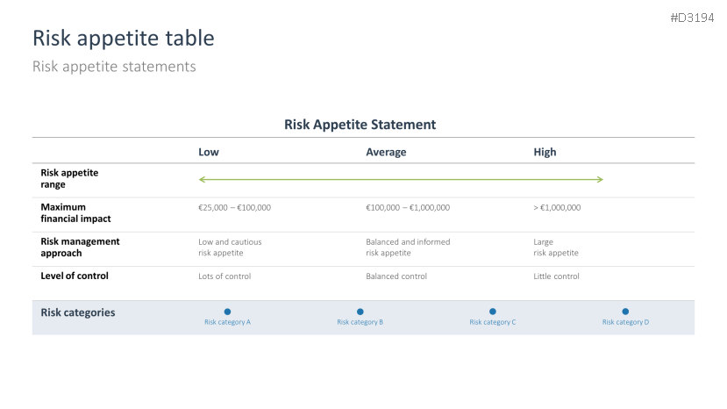727x409 pixels.
Task: Click the right arrowhead of green range line
Action: 600,180
